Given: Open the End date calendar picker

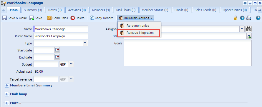Looking at the screenshot, I should pyautogui.click(x=57, y=57).
